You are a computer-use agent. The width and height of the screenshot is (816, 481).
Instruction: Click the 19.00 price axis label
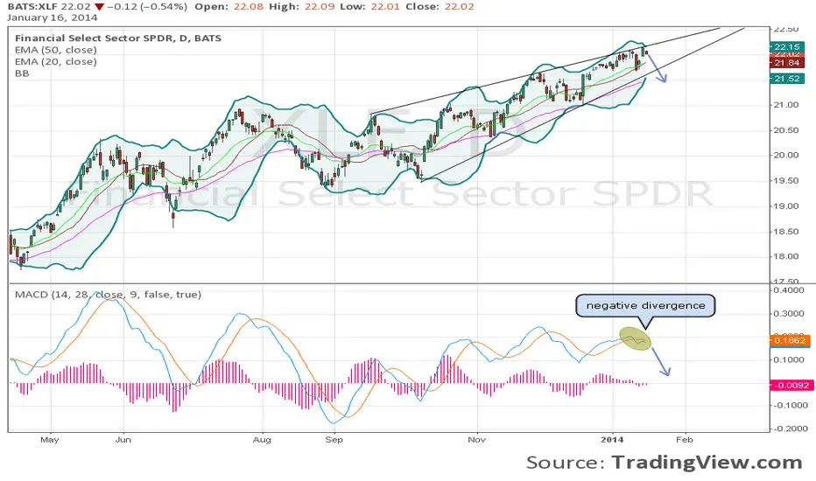786,206
